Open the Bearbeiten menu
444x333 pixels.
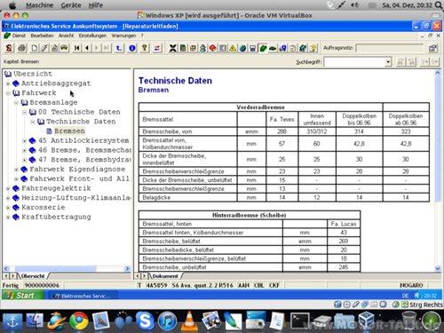(x=42, y=36)
